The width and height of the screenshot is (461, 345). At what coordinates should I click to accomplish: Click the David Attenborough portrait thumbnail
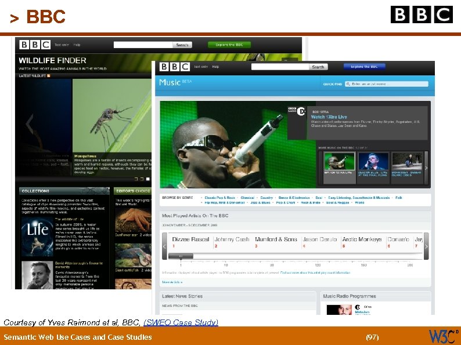tap(37, 275)
